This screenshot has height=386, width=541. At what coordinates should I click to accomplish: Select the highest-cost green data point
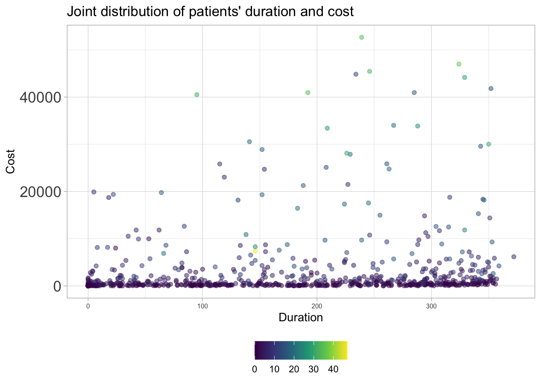[361, 37]
